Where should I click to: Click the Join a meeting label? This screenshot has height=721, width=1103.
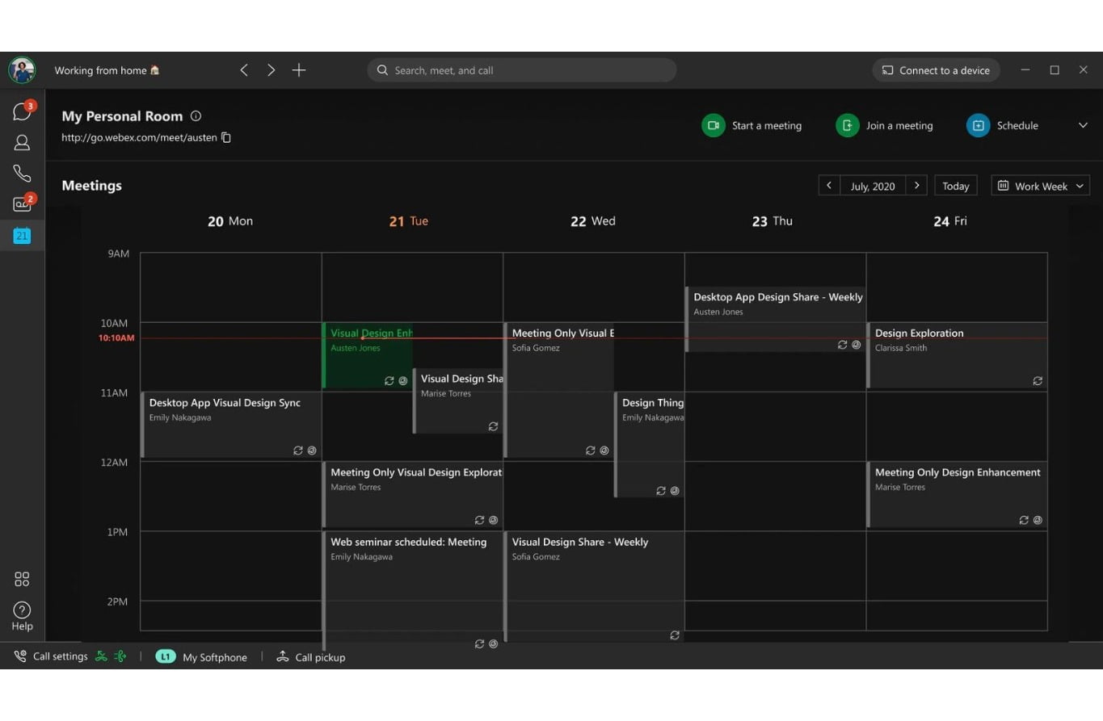[899, 125]
